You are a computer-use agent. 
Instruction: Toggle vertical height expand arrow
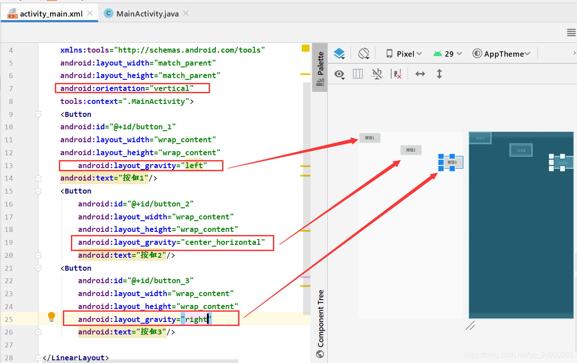(439, 74)
